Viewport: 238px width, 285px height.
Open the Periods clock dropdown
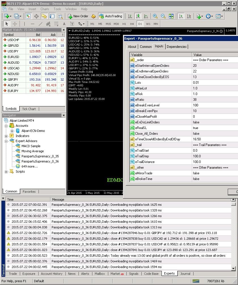pyautogui.click(x=209, y=16)
